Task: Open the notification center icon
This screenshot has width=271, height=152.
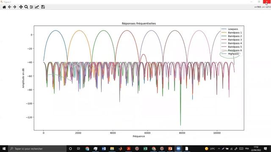Action: click(265, 149)
